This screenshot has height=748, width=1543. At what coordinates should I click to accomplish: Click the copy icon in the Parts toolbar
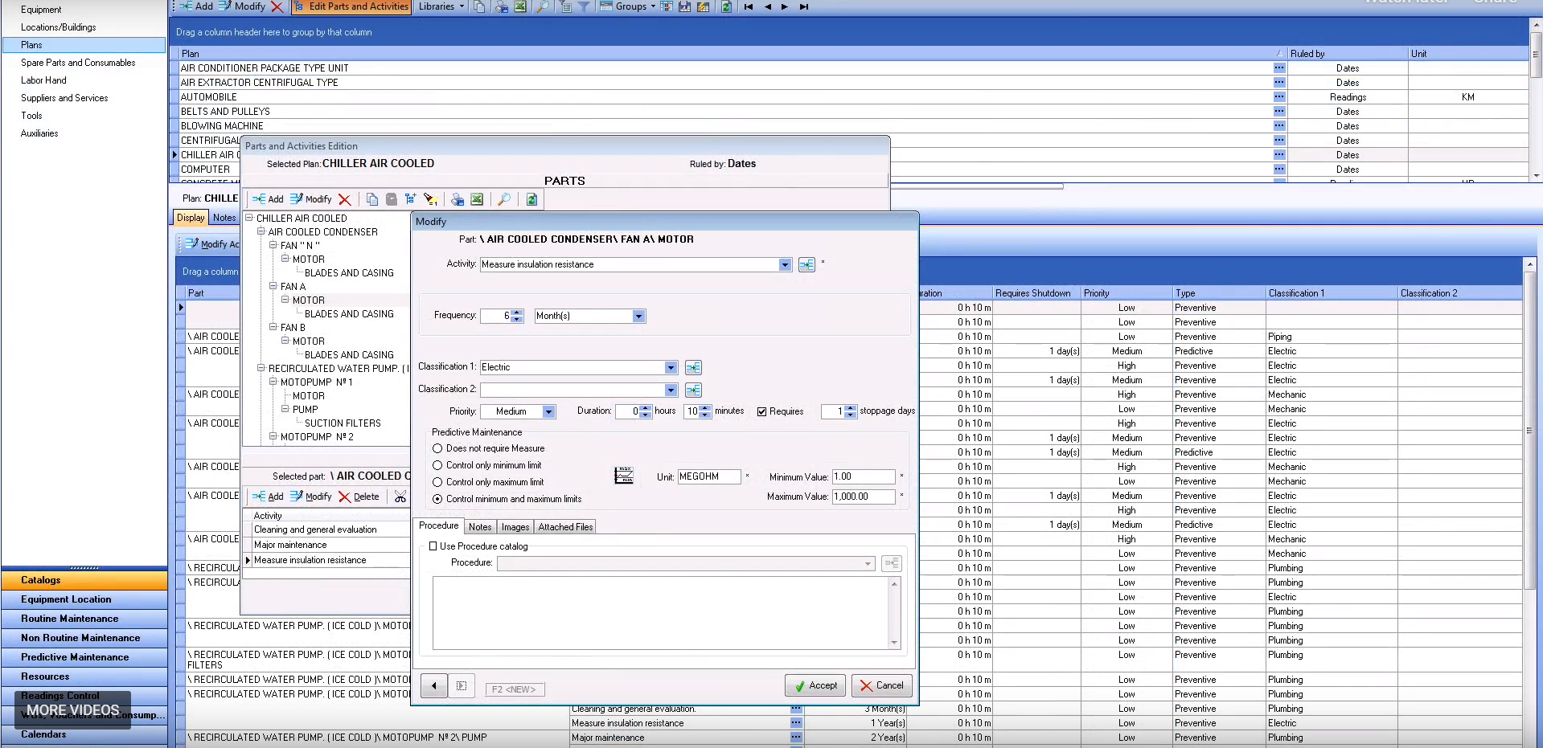pos(371,199)
